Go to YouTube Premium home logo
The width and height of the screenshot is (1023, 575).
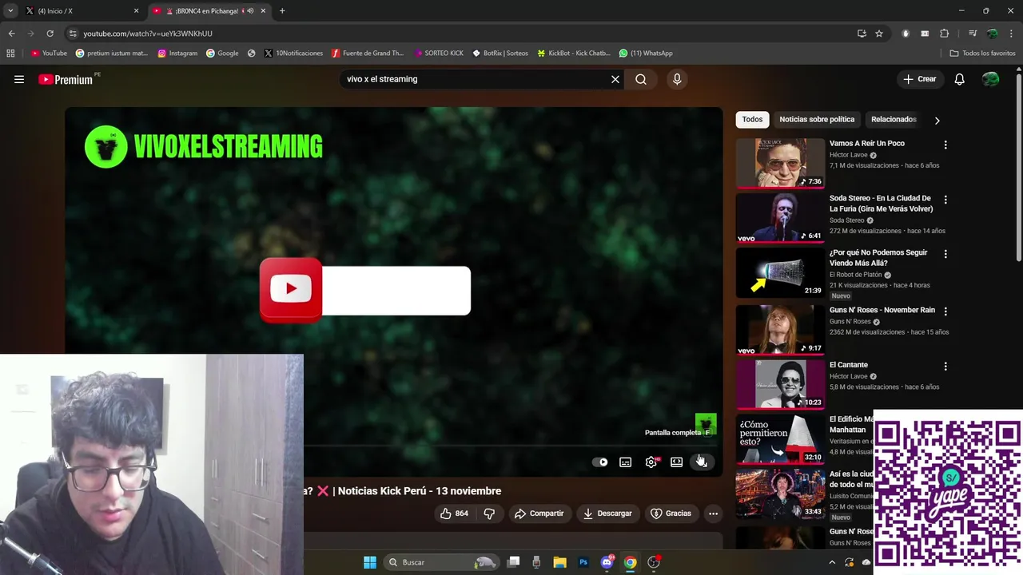tap(66, 79)
